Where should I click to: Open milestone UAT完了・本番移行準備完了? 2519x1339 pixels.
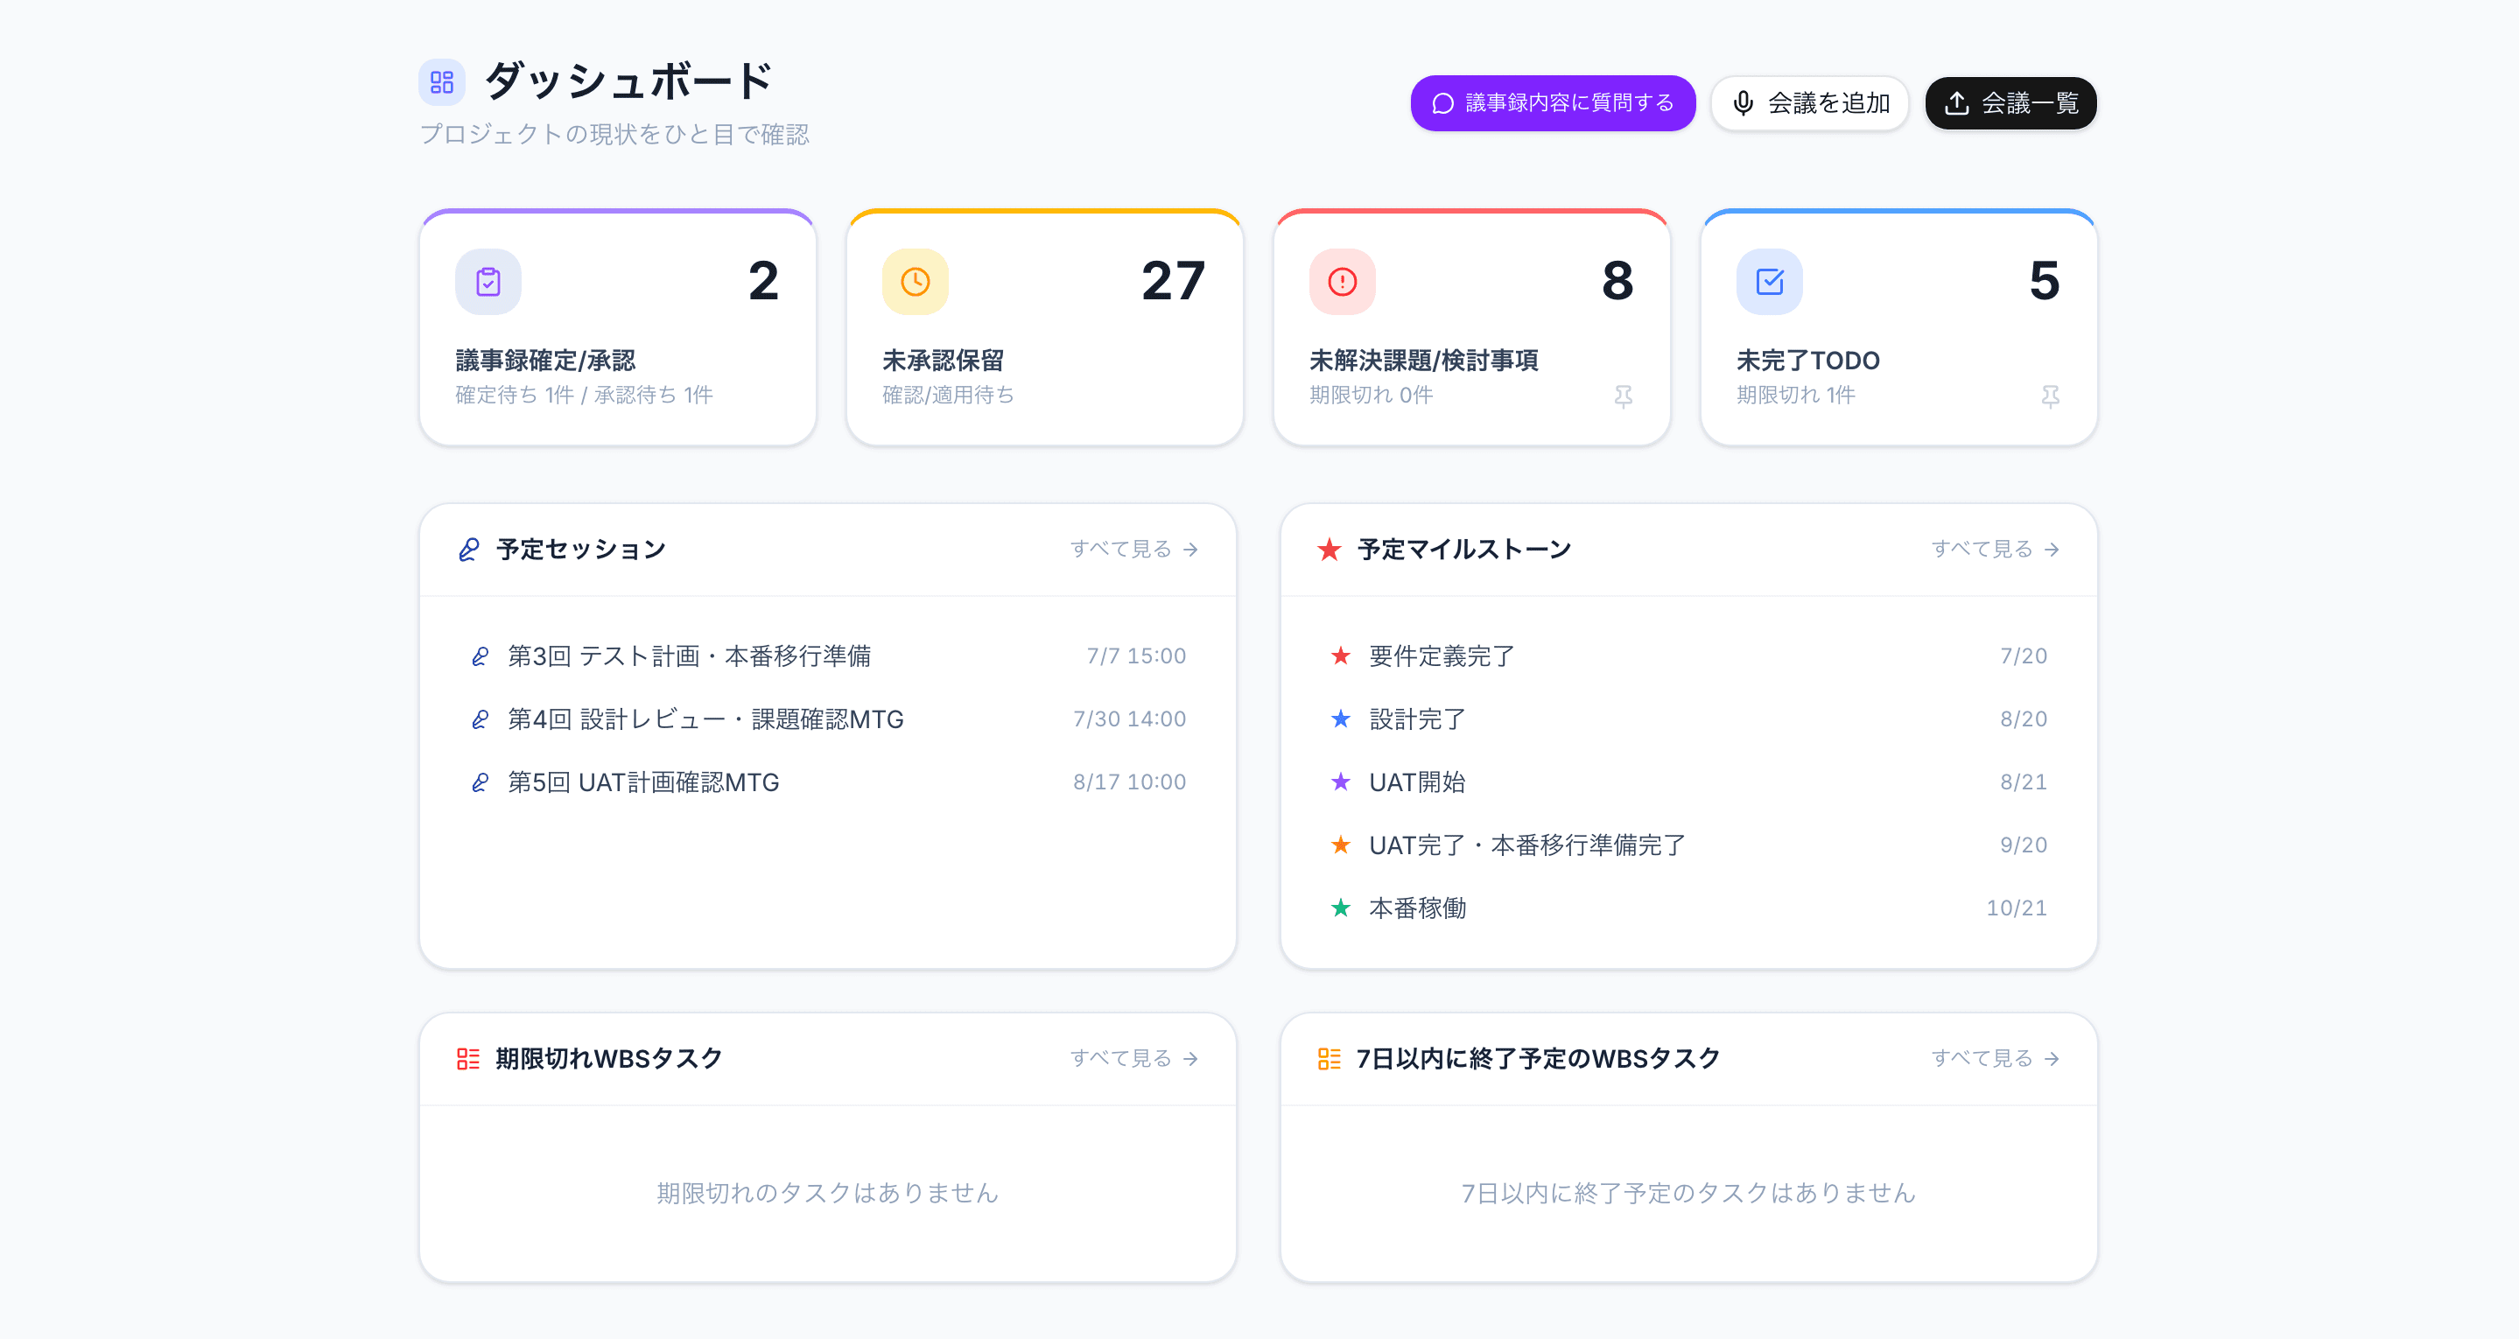point(1688,845)
